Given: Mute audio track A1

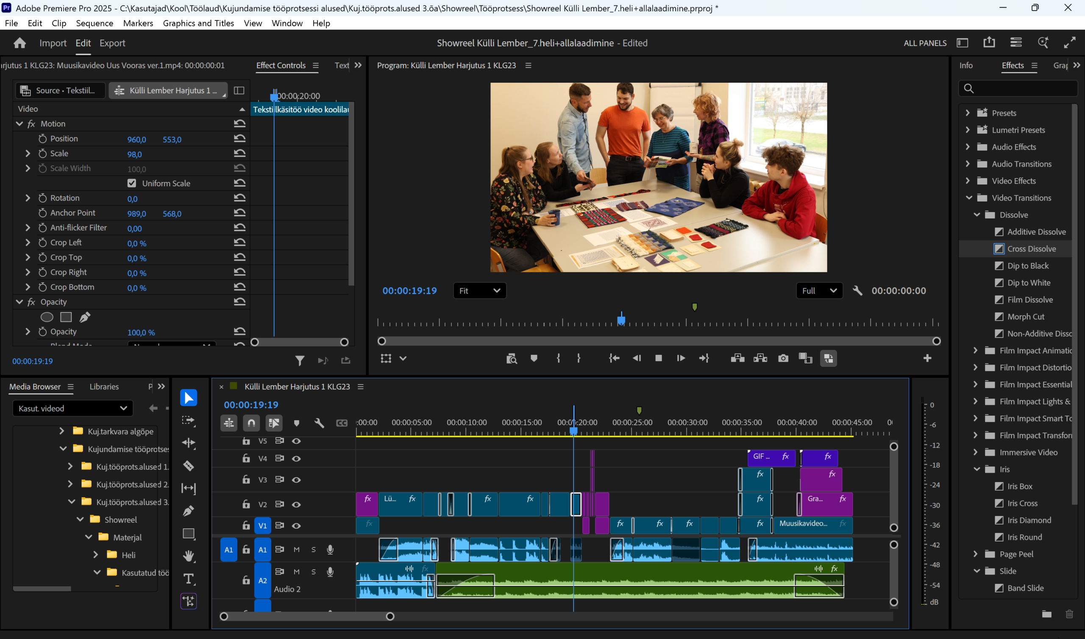Looking at the screenshot, I should (x=296, y=550).
